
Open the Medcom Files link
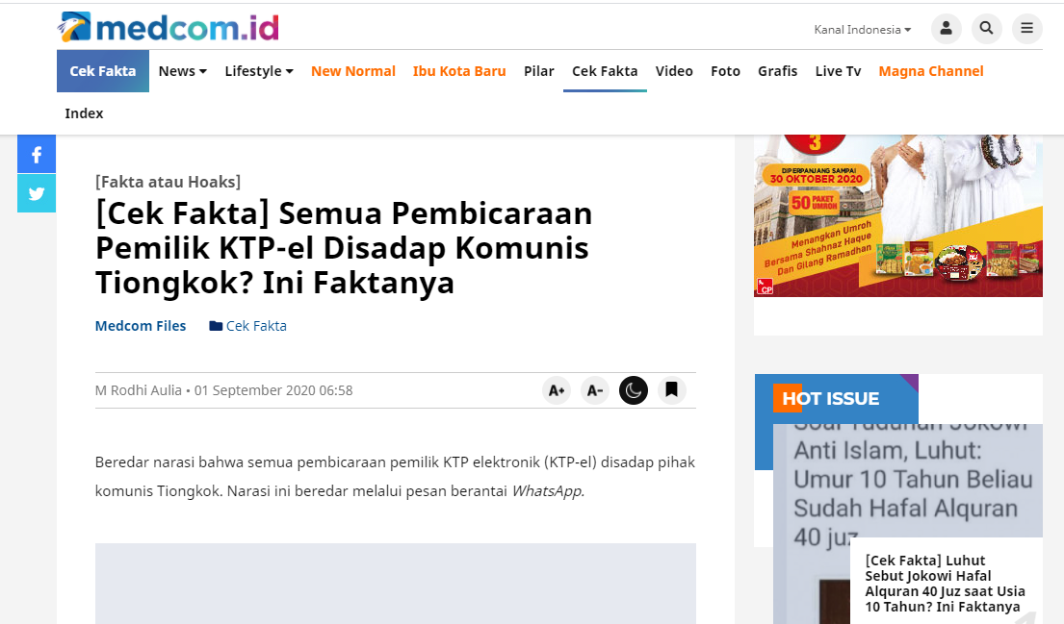click(141, 326)
